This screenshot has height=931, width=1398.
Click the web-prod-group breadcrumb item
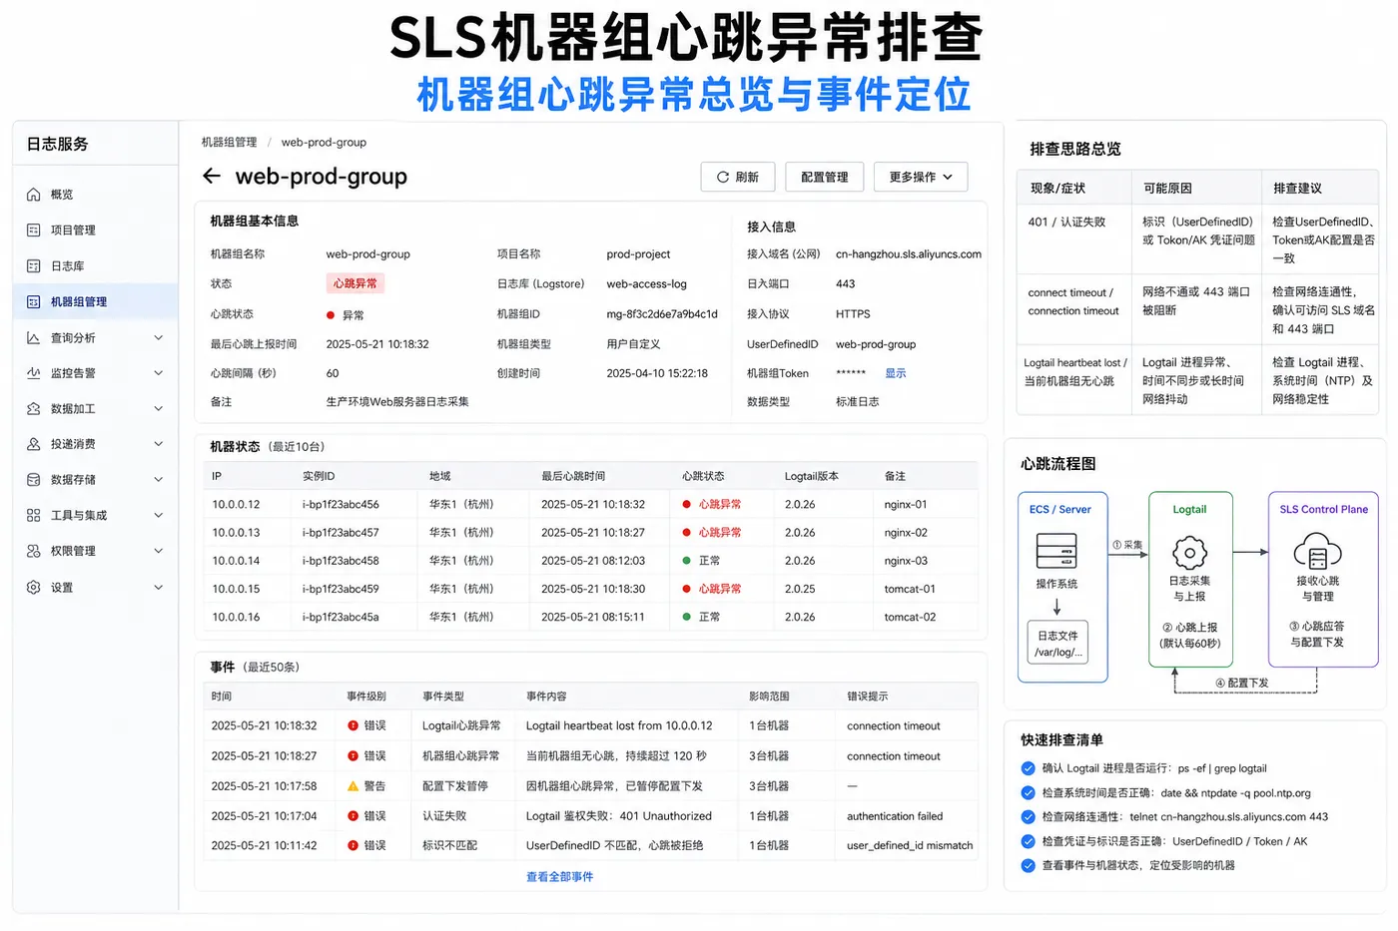click(324, 143)
